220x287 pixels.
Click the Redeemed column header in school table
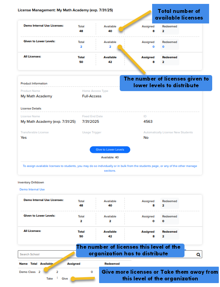[x=112, y=264]
